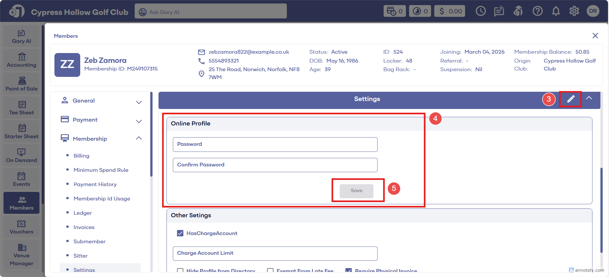
Task: Open Tee Sheet in the left sidebar
Action: pyautogui.click(x=22, y=108)
